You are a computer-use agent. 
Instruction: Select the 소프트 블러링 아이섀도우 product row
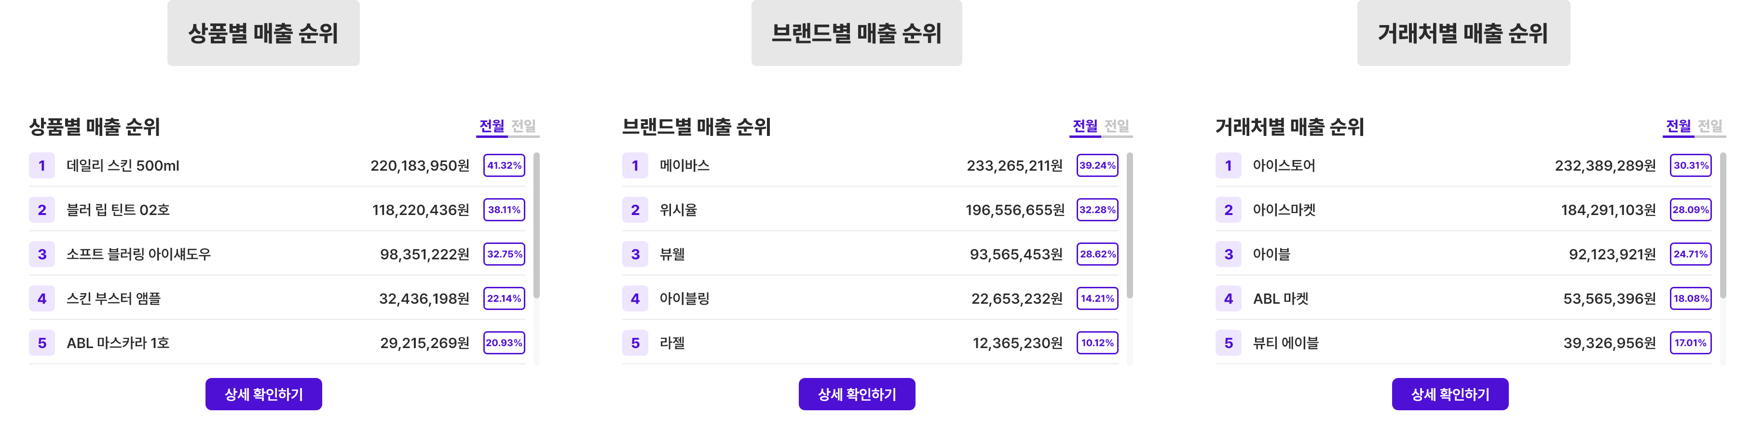click(x=276, y=254)
